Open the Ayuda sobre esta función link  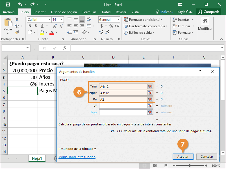[x=77, y=157]
